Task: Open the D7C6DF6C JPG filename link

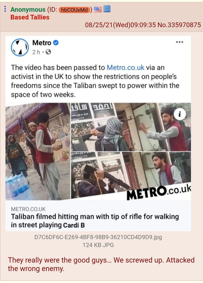Action: tap(98, 237)
